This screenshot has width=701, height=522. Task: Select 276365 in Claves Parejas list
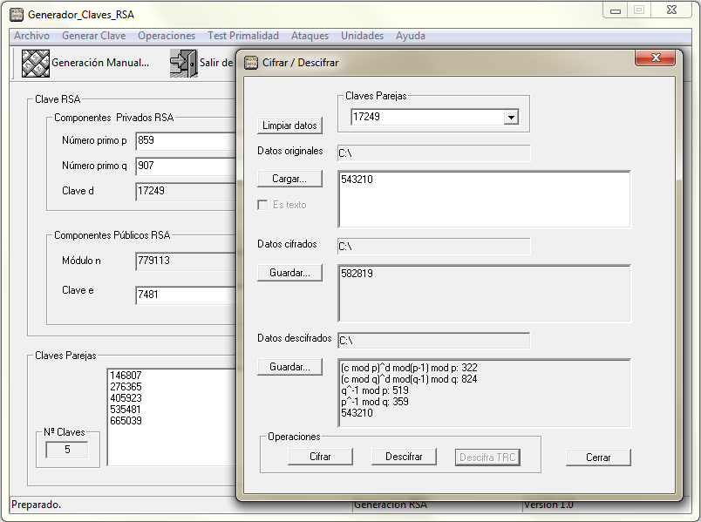pos(126,386)
